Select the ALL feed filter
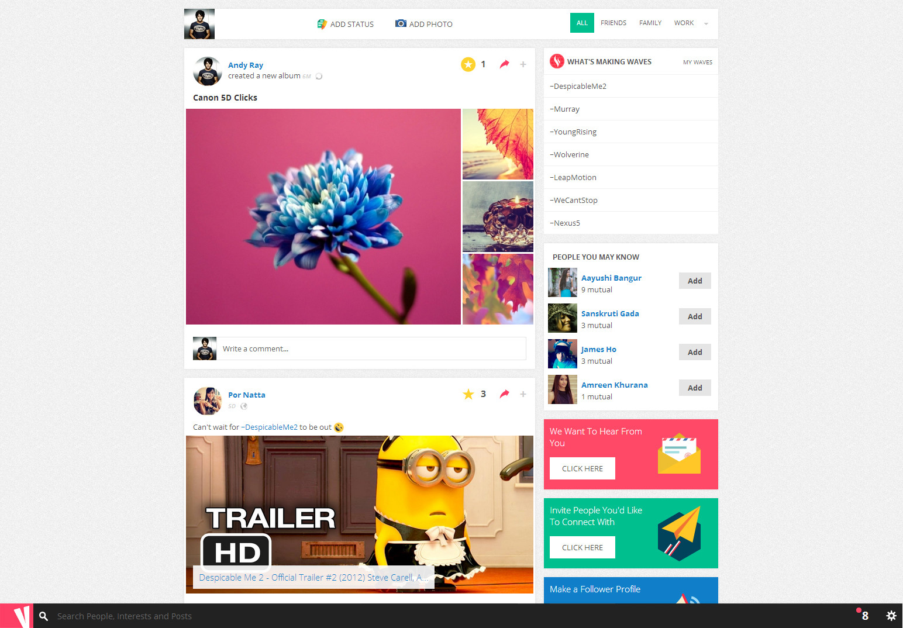 pyautogui.click(x=582, y=23)
